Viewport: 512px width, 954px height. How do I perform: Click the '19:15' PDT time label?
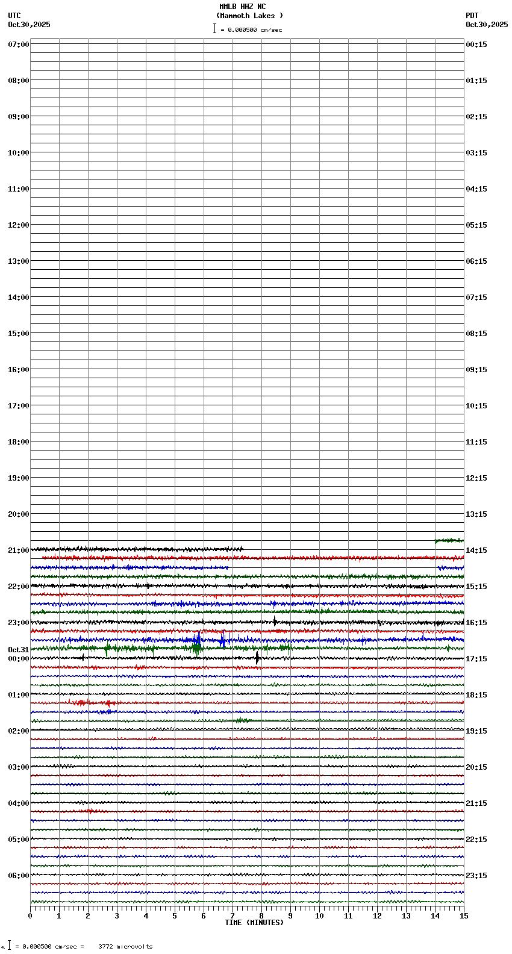point(476,731)
